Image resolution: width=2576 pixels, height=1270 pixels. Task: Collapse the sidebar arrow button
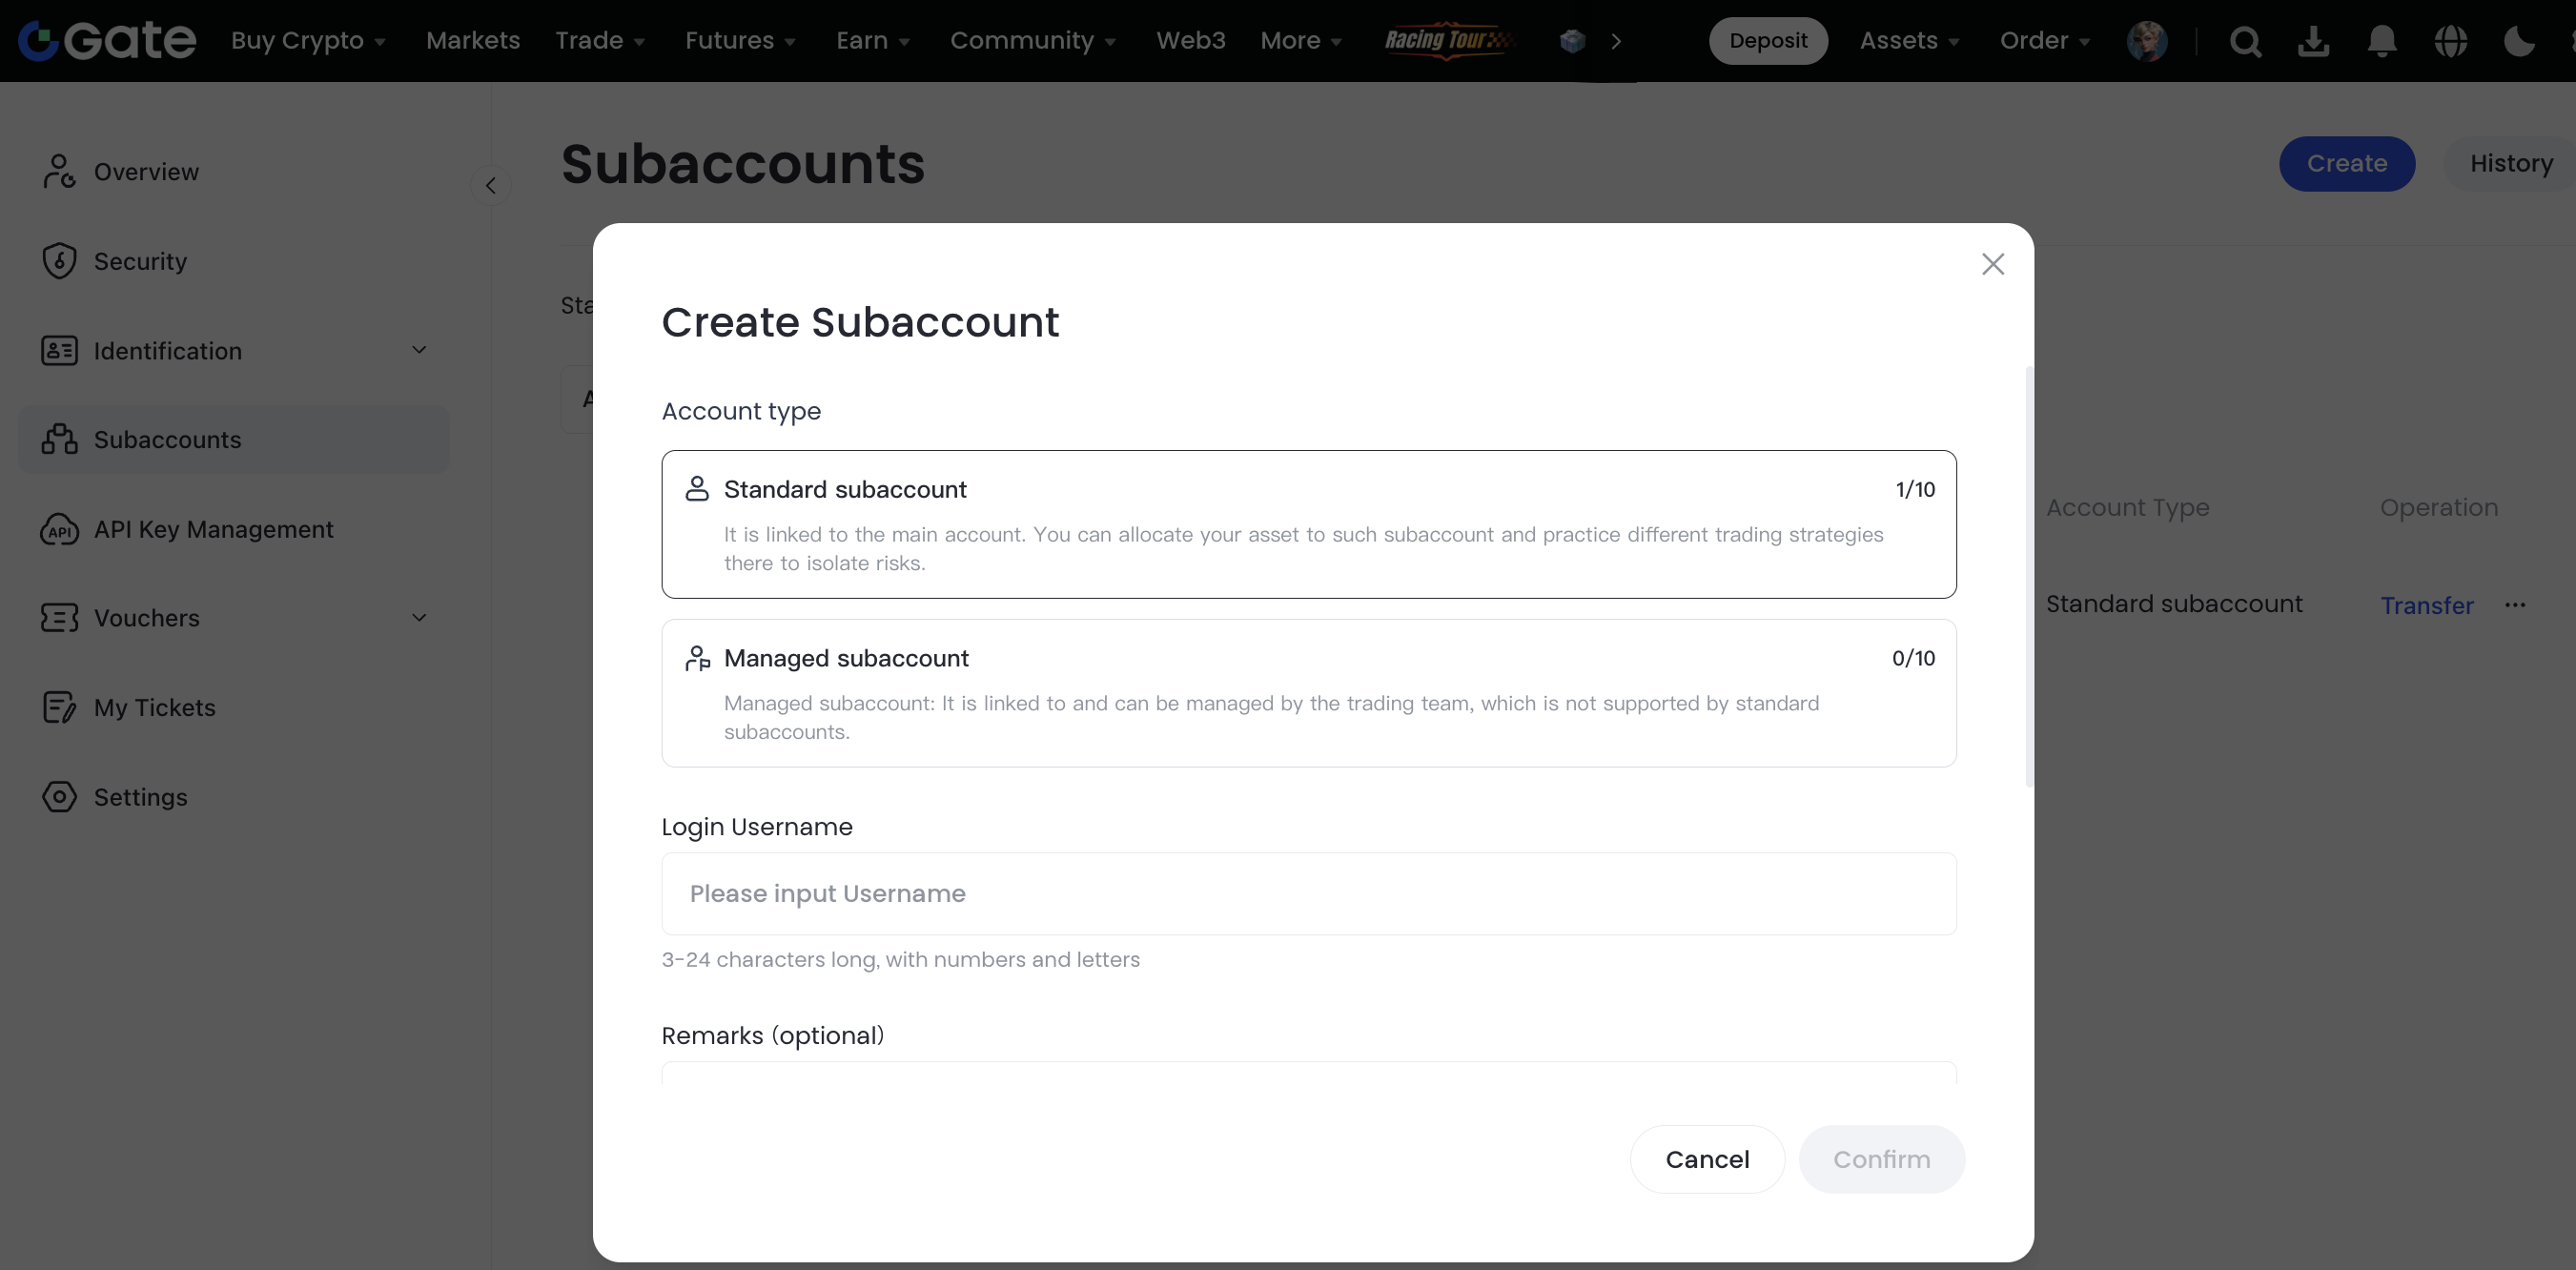[x=490, y=186]
